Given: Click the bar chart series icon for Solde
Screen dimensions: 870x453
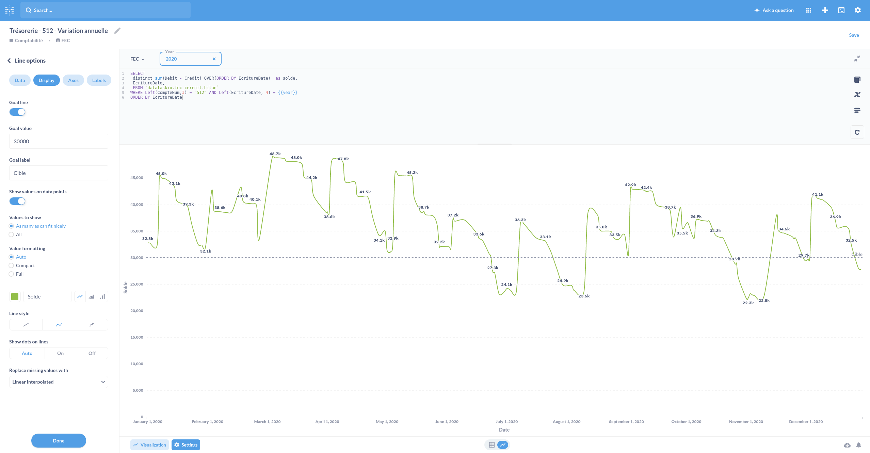Looking at the screenshot, I should click(x=103, y=296).
